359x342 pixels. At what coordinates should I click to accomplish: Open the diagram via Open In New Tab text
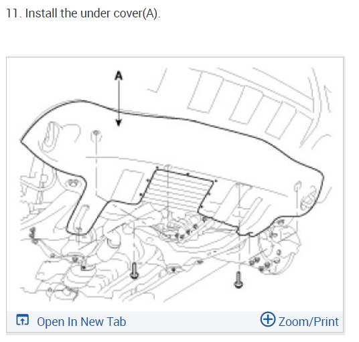[x=82, y=322]
